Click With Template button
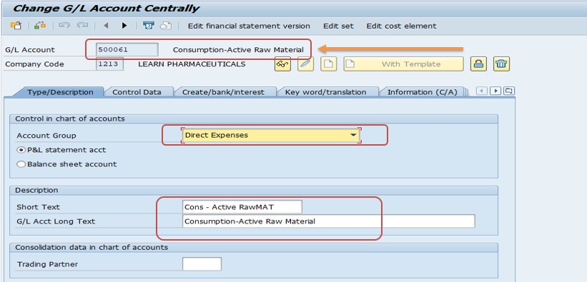The image size is (587, 282). (x=403, y=64)
